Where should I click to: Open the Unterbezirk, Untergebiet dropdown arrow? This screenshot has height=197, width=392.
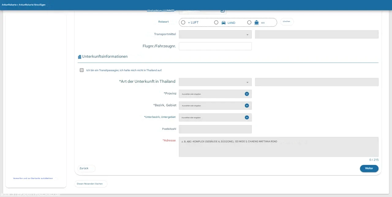(x=247, y=118)
